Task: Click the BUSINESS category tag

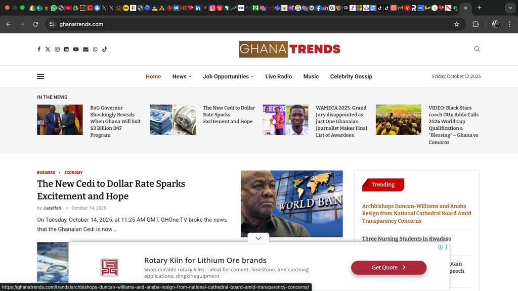Action: click(46, 173)
